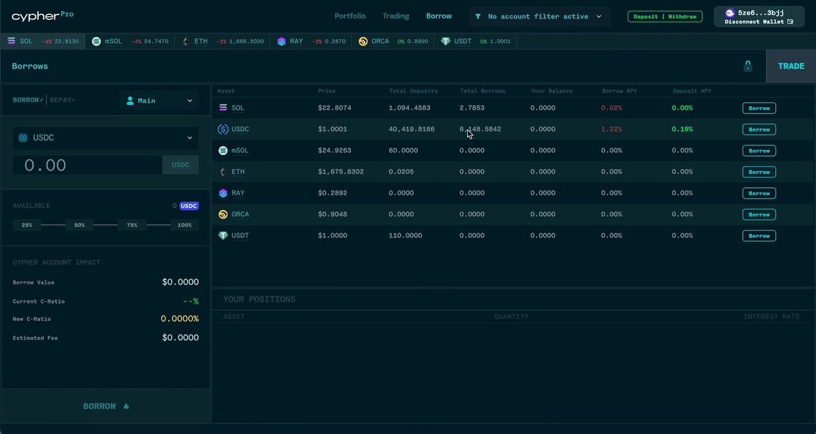Set amount slider to 25%

[27, 224]
